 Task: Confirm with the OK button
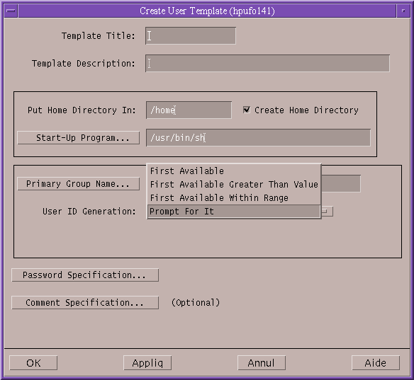click(33, 363)
